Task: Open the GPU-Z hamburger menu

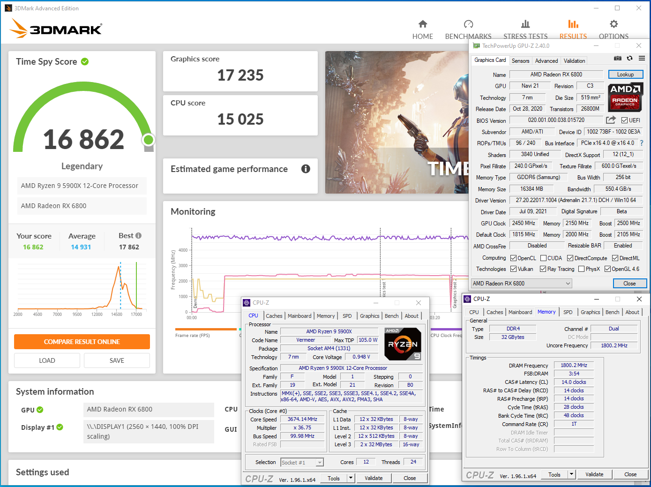Action: (642, 58)
